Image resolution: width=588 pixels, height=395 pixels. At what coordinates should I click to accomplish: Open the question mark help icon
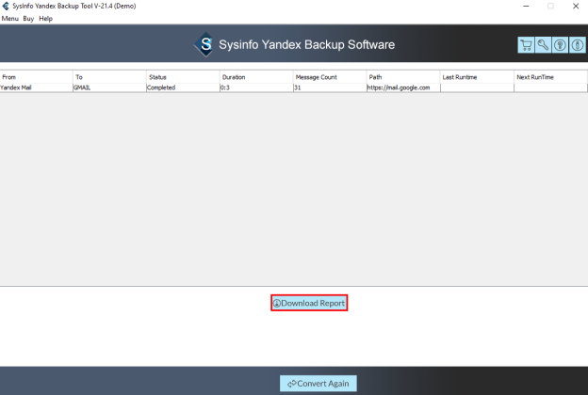pos(560,45)
